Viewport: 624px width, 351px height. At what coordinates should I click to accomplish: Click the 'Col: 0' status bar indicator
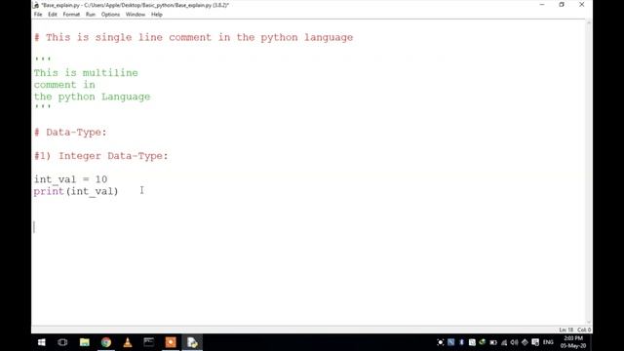click(584, 330)
